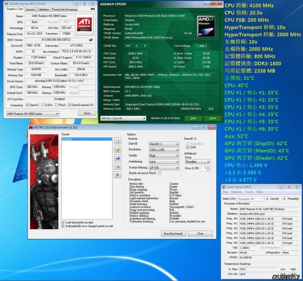The image size is (303, 281).
Task: Switch to the Sensors tab in GPU-Z
Action: pyautogui.click(x=30, y=9)
